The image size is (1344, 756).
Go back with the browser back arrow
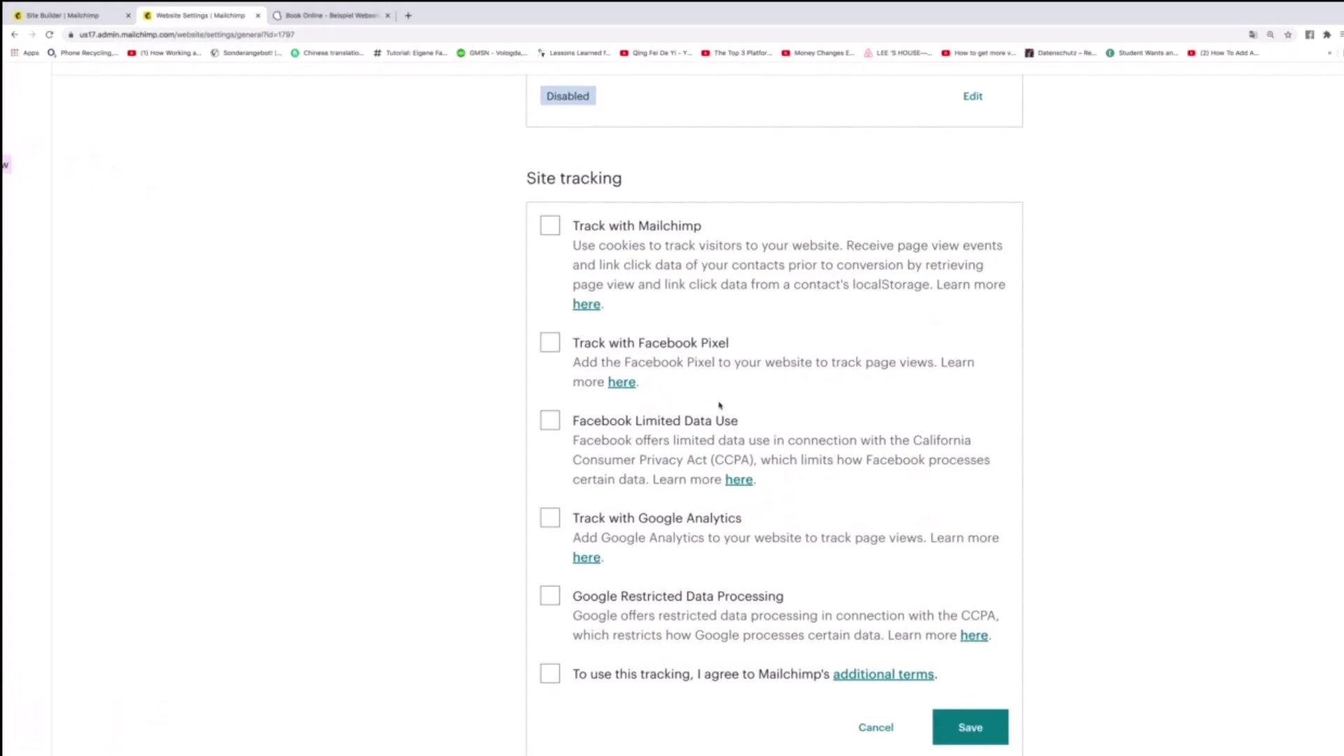(15, 34)
